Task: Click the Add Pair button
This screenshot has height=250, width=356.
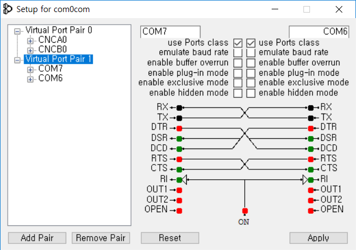Action: point(37,238)
